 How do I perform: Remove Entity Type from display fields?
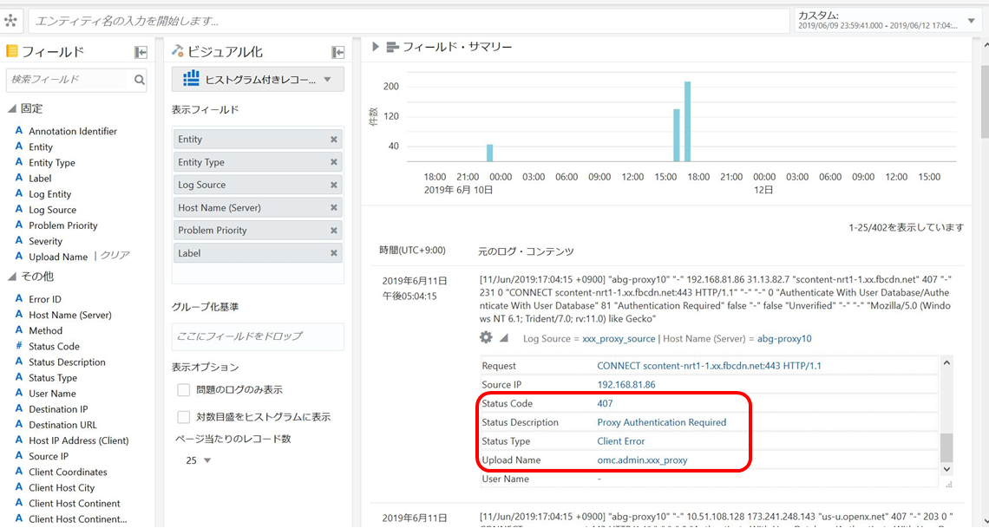click(334, 162)
